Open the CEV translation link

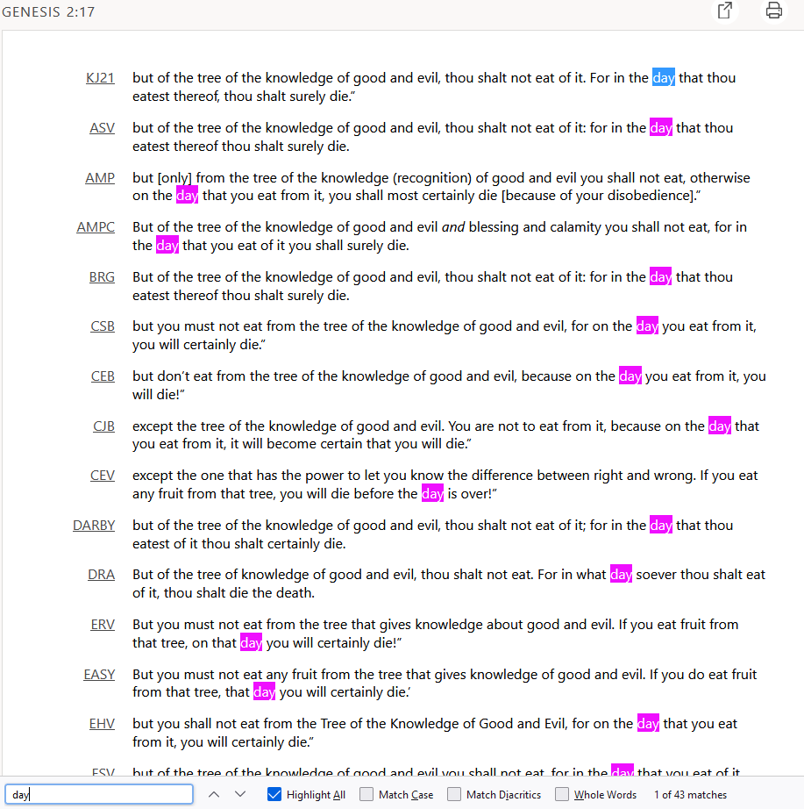103,476
